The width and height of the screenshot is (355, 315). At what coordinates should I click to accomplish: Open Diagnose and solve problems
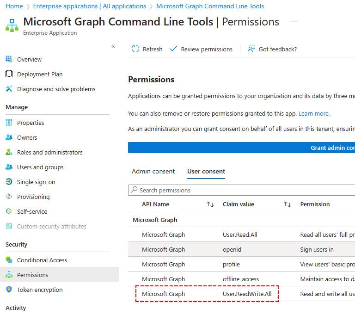click(56, 89)
